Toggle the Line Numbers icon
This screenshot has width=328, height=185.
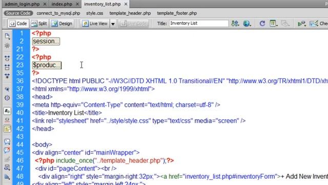pos(7,111)
